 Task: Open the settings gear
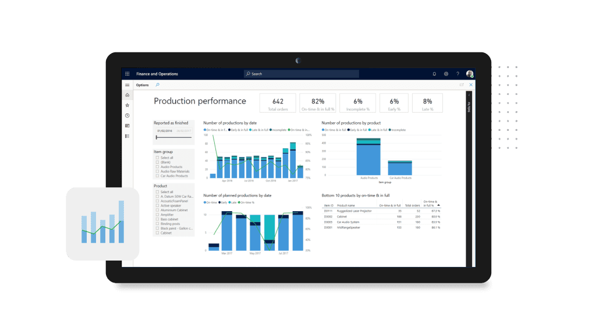[x=446, y=74]
